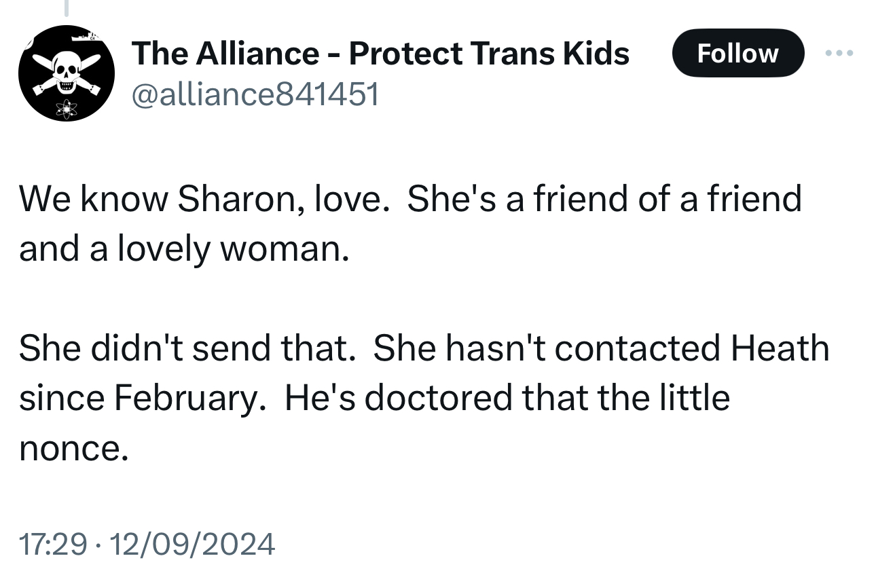
Task: Click the phrase "since" before February
Action: pos(61,398)
